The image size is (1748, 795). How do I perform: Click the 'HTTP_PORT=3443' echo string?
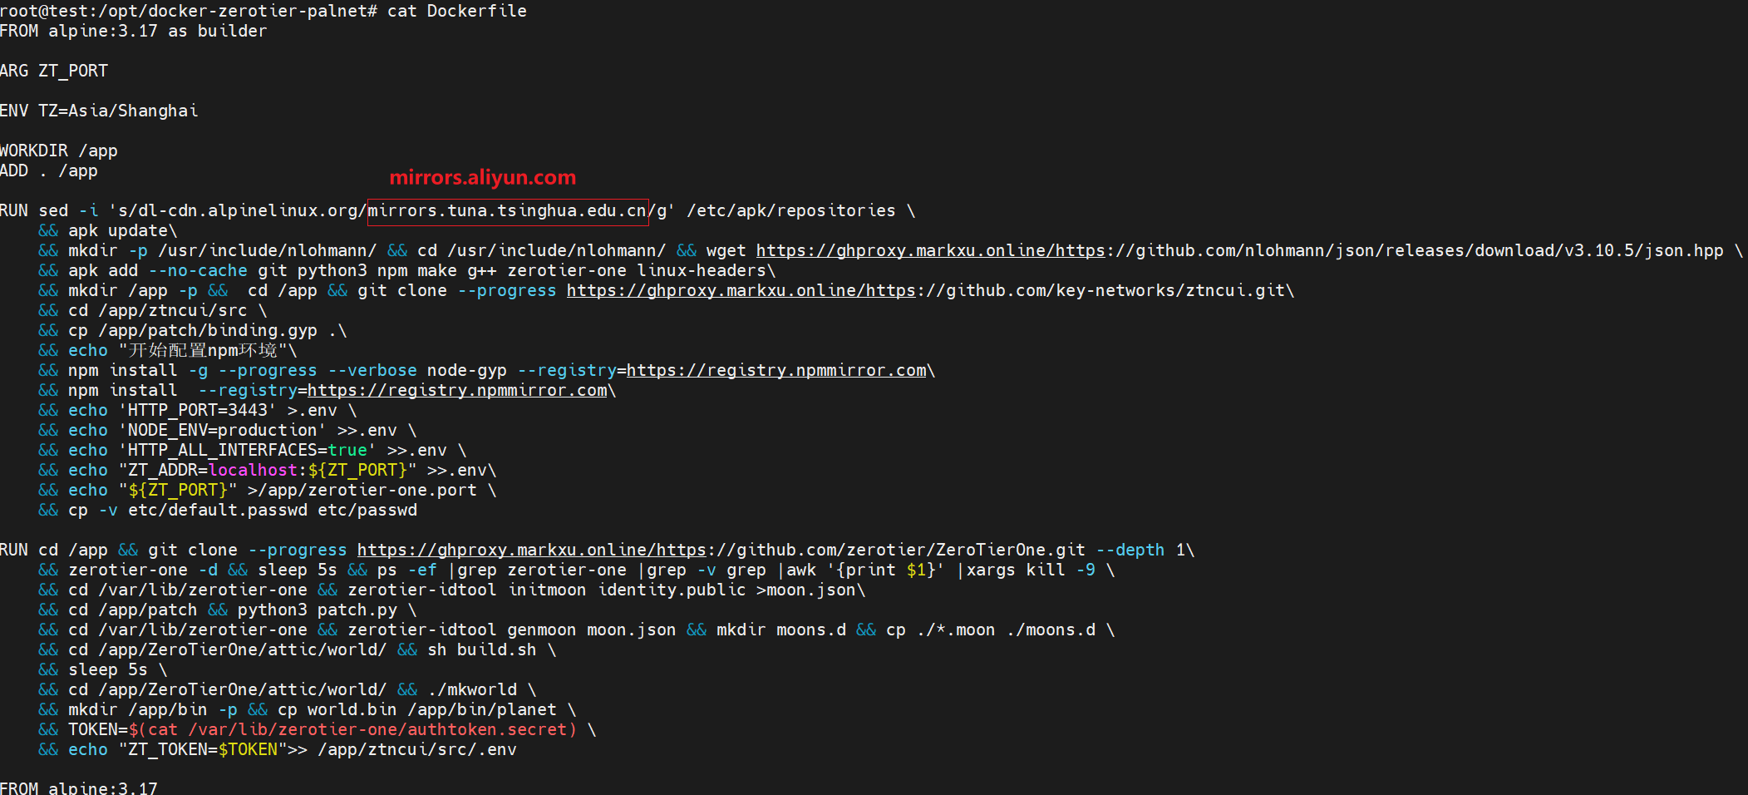198,410
